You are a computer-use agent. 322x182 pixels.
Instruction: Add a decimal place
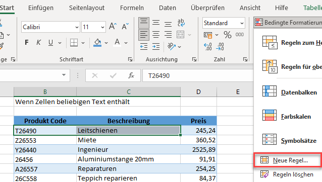(207, 47)
